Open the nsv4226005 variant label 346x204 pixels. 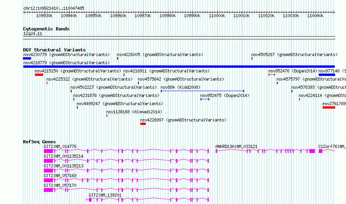tap(160, 55)
